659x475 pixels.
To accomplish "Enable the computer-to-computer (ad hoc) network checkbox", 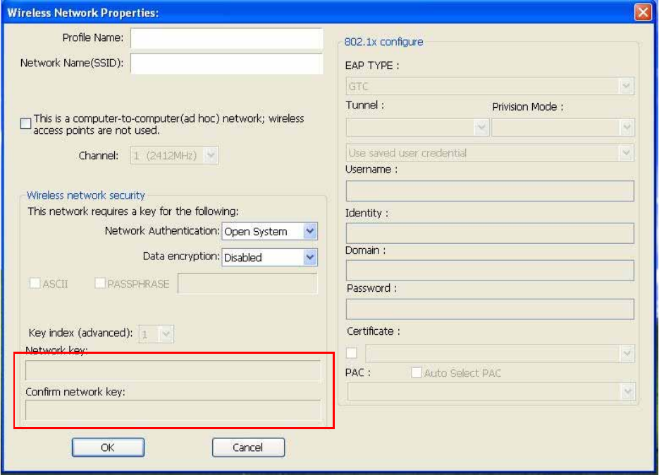I will point(25,123).
